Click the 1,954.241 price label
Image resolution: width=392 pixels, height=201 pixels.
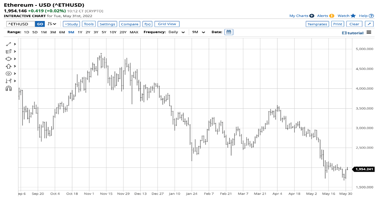pyautogui.click(x=363, y=169)
